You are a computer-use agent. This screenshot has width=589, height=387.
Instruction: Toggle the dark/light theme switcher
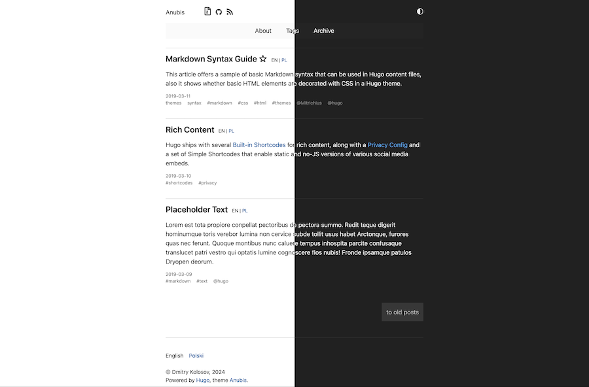point(420,12)
